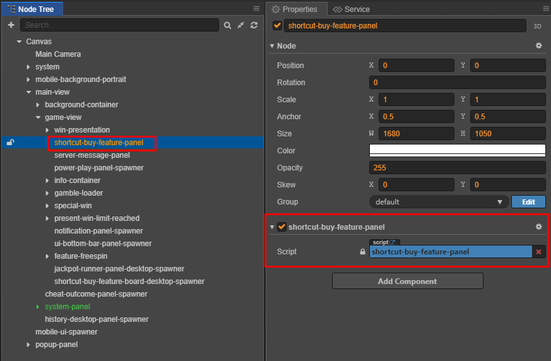The width and height of the screenshot is (551, 361).
Task: Switch to the Service tab
Action: click(x=351, y=9)
